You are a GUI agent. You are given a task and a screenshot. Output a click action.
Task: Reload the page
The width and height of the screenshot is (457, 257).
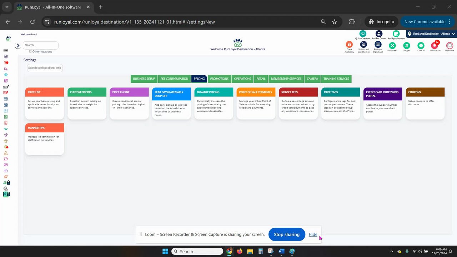32,22
